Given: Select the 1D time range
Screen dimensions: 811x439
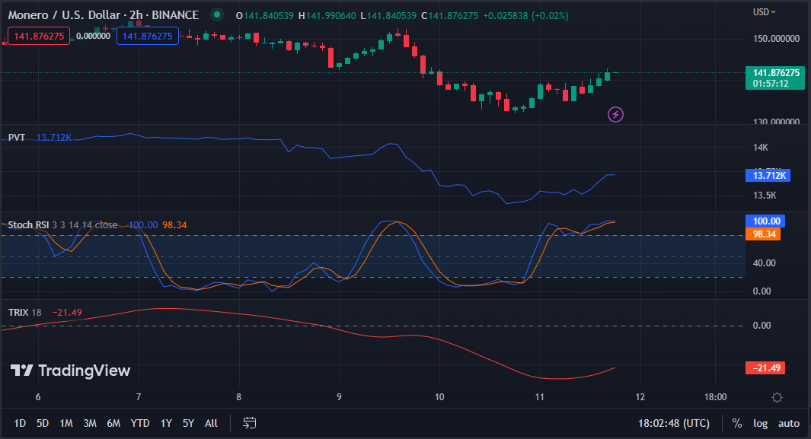Looking at the screenshot, I should coord(20,423).
